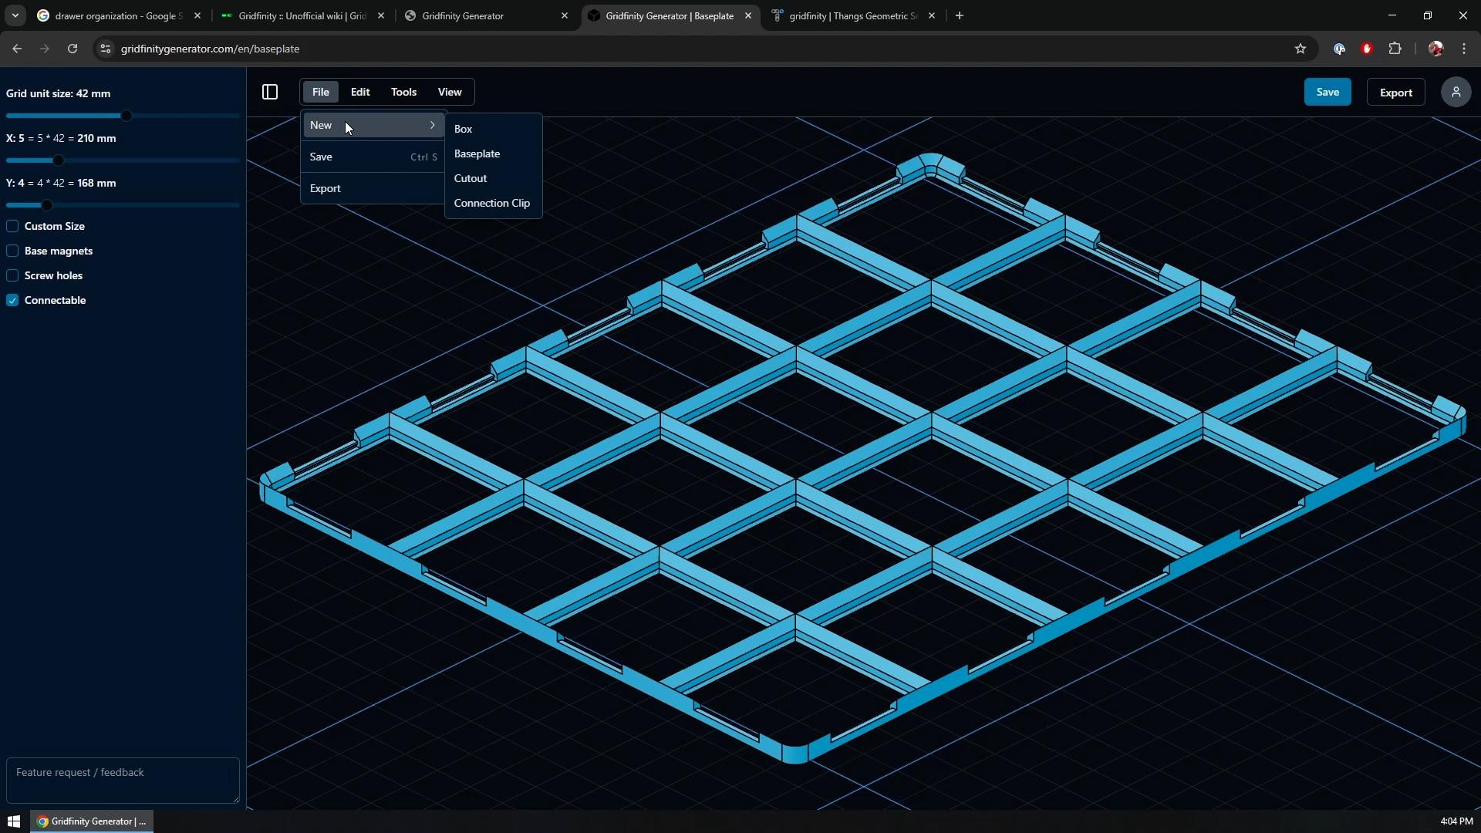This screenshot has height=833, width=1481.
Task: Disable the Connectable checkbox
Action: [12, 300]
